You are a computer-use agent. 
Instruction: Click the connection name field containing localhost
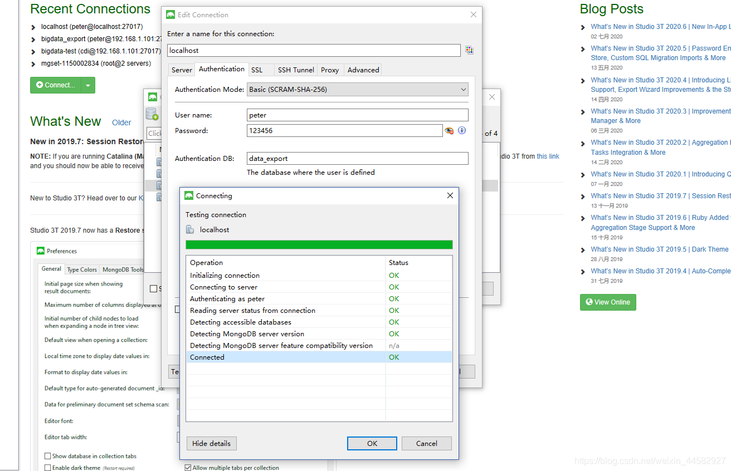[x=314, y=50]
